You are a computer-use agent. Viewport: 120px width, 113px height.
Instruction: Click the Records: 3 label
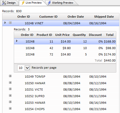(22, 29)
